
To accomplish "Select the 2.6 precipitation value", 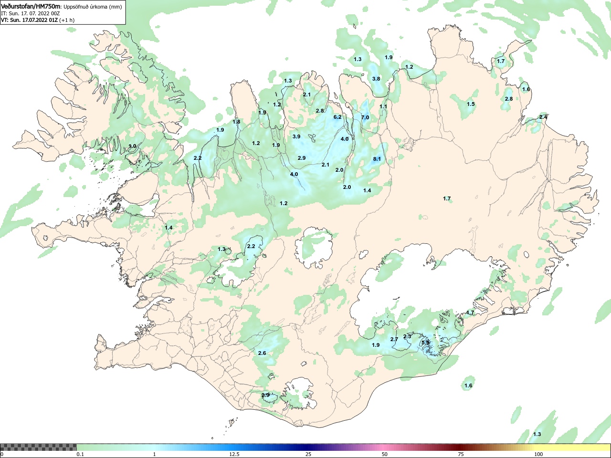I will click(x=262, y=353).
